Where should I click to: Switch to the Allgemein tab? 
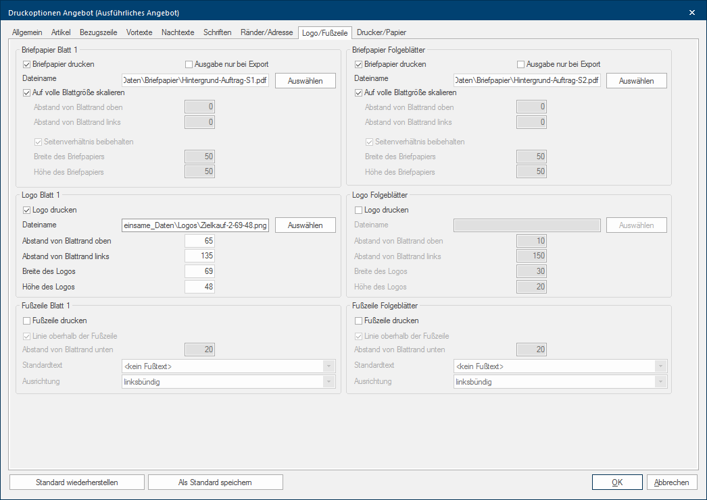tap(27, 32)
